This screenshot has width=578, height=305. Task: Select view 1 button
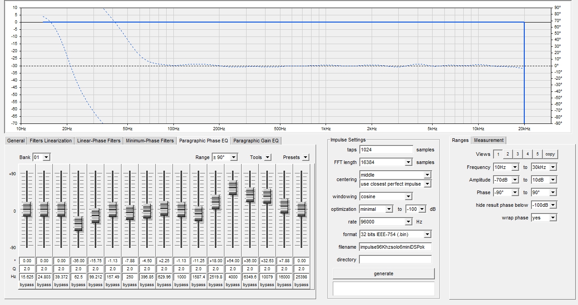tap(498, 154)
